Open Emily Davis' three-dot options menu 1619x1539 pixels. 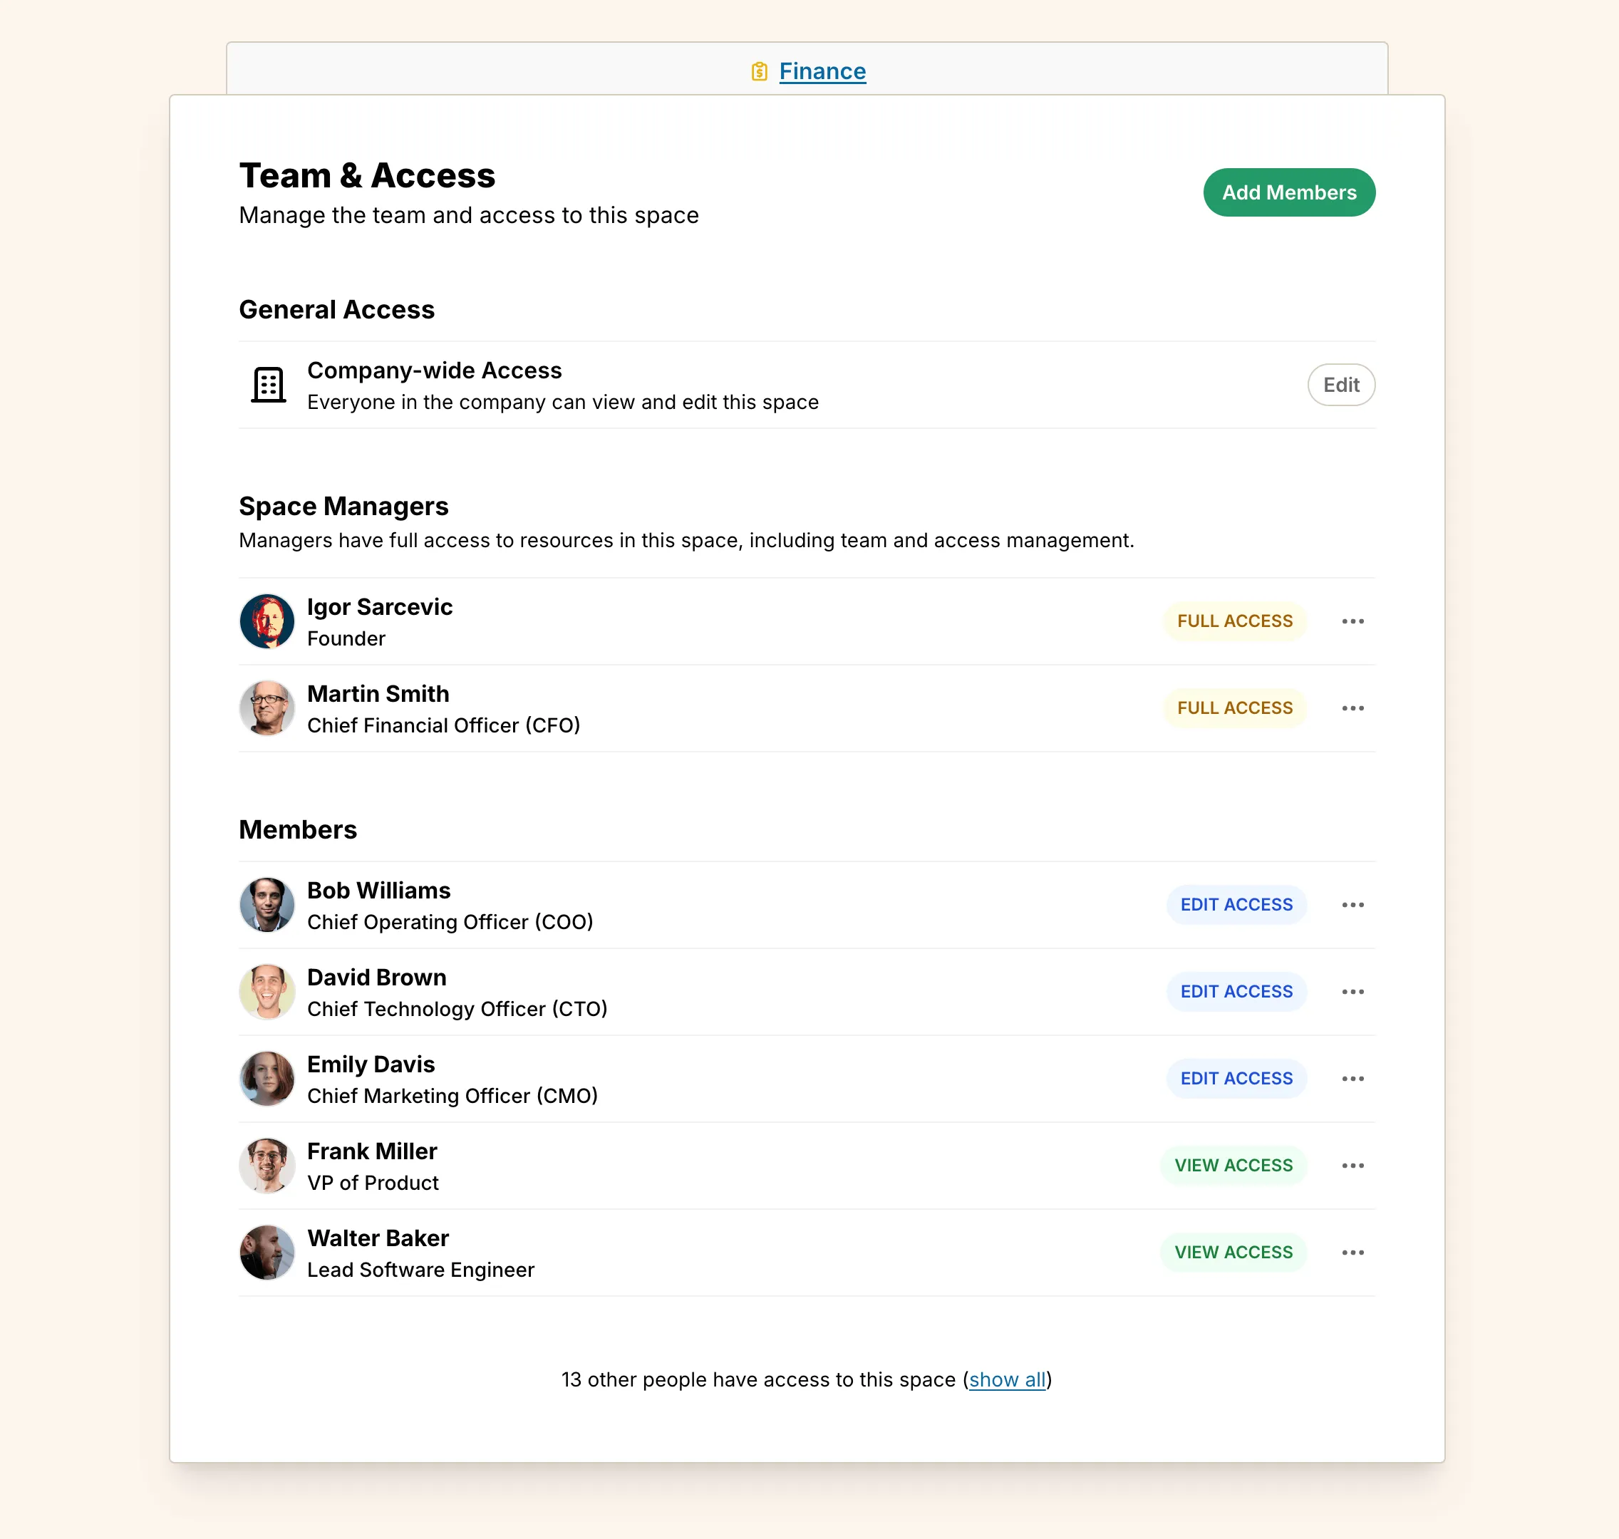tap(1352, 1079)
